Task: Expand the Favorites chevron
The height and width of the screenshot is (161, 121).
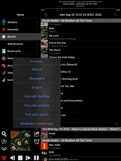Action: point(37,30)
